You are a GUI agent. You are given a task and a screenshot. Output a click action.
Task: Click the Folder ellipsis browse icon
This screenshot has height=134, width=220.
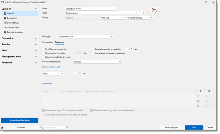pos(140,13)
